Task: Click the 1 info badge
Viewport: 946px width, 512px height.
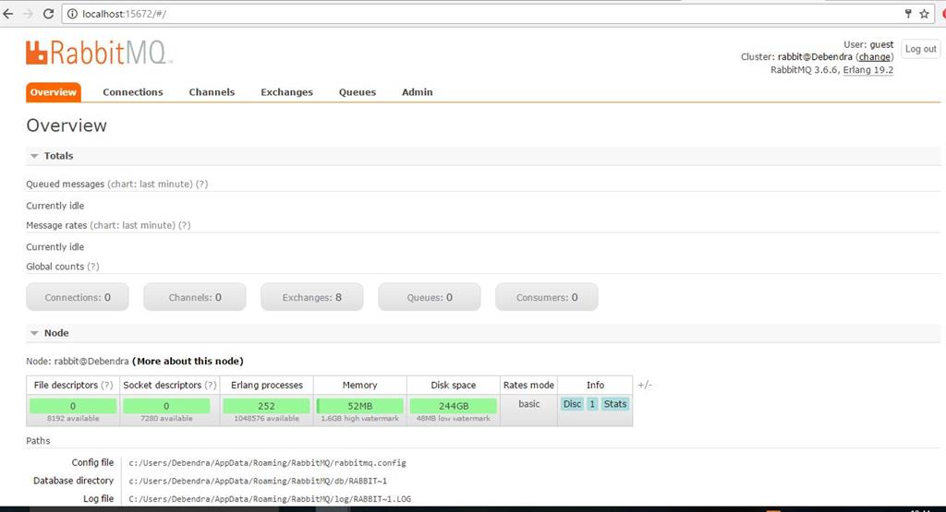Action: [x=592, y=404]
